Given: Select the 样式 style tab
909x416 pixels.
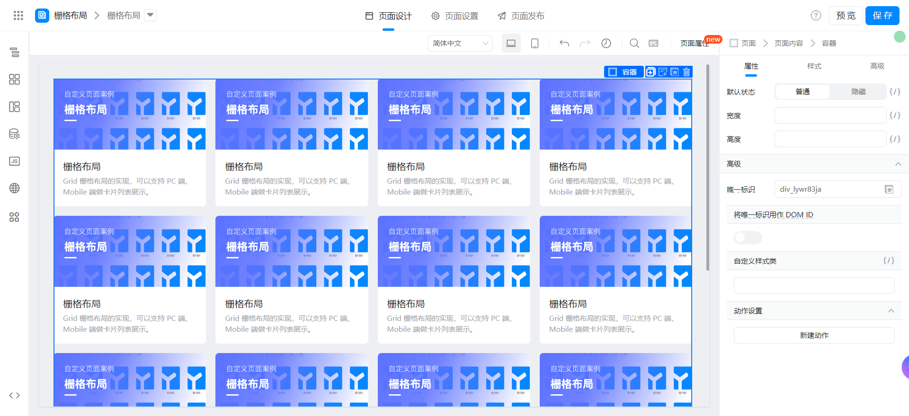Looking at the screenshot, I should tap(814, 66).
